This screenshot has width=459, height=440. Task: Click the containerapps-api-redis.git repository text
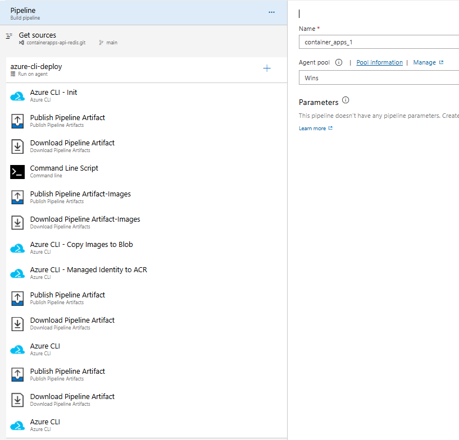click(56, 43)
